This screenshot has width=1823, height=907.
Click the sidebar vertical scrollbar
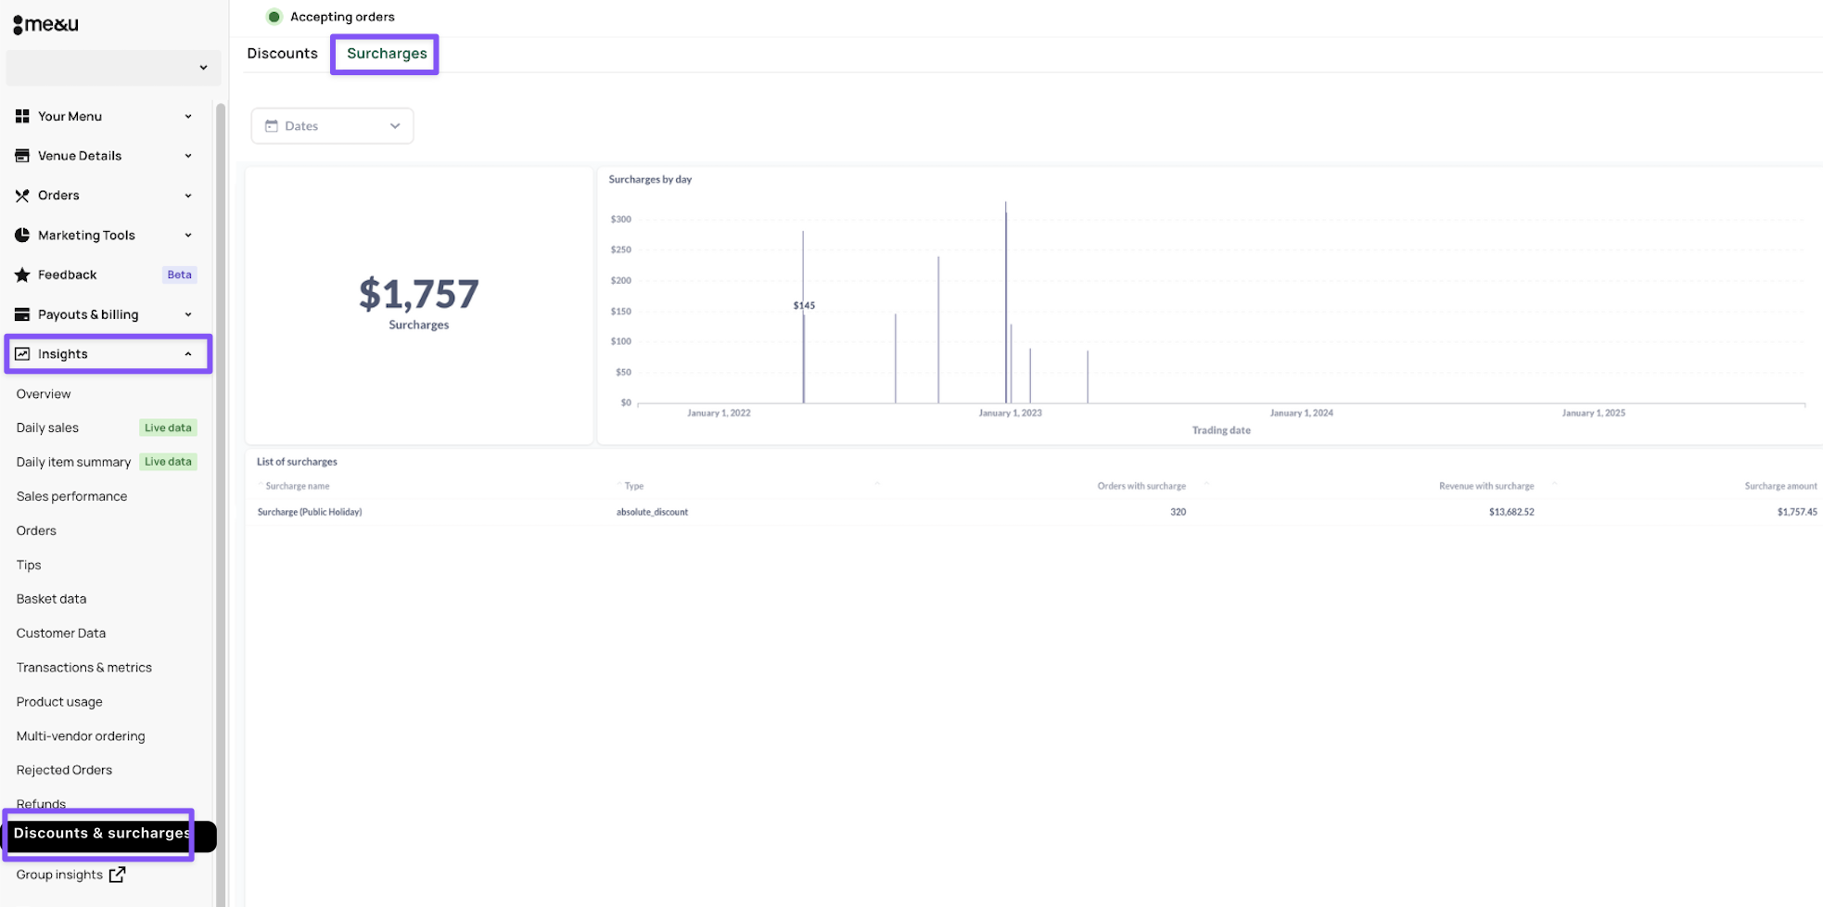[221, 464]
